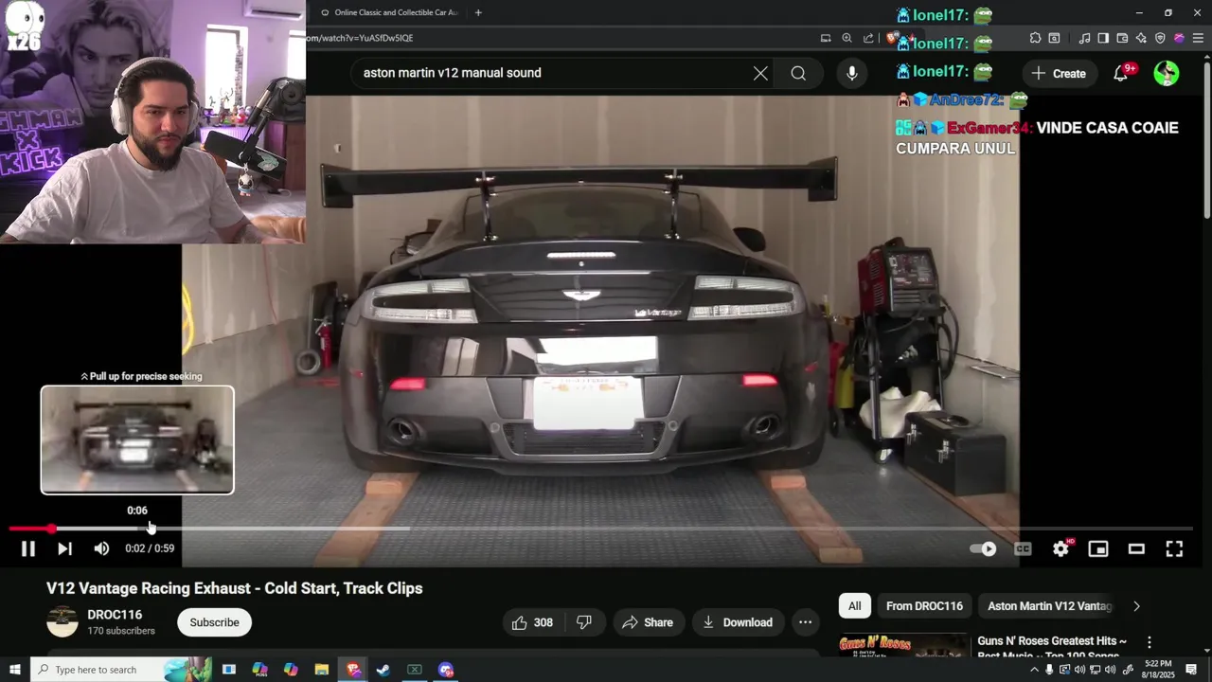1212x682 pixels.
Task: Click the page vertical scrollbar
Action: 1206,142
